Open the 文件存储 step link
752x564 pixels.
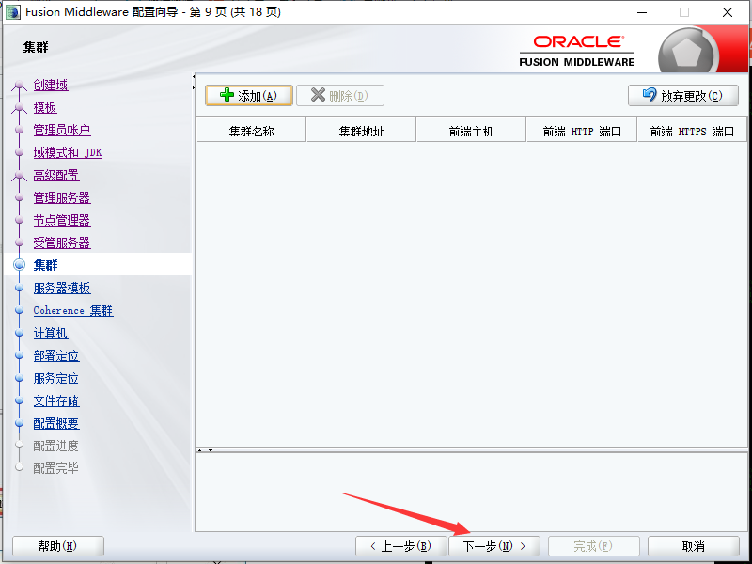click(56, 400)
